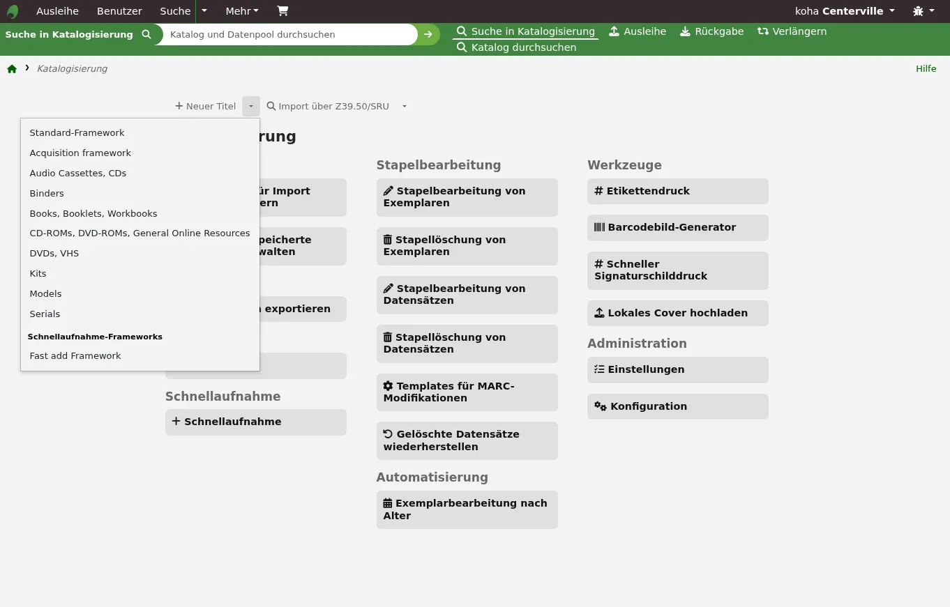Pick CD-ROMs, DVD-ROMs, General Online Resources
Image resolution: width=950 pixels, height=607 pixels.
point(140,233)
